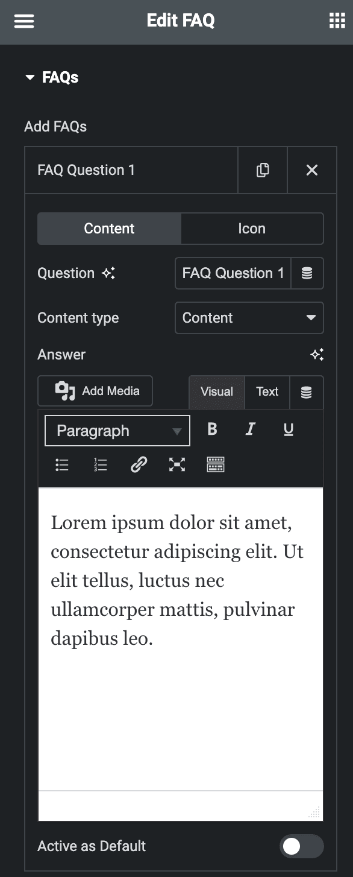
Task: Click AI sparkle icon next to Question
Action: coord(108,273)
